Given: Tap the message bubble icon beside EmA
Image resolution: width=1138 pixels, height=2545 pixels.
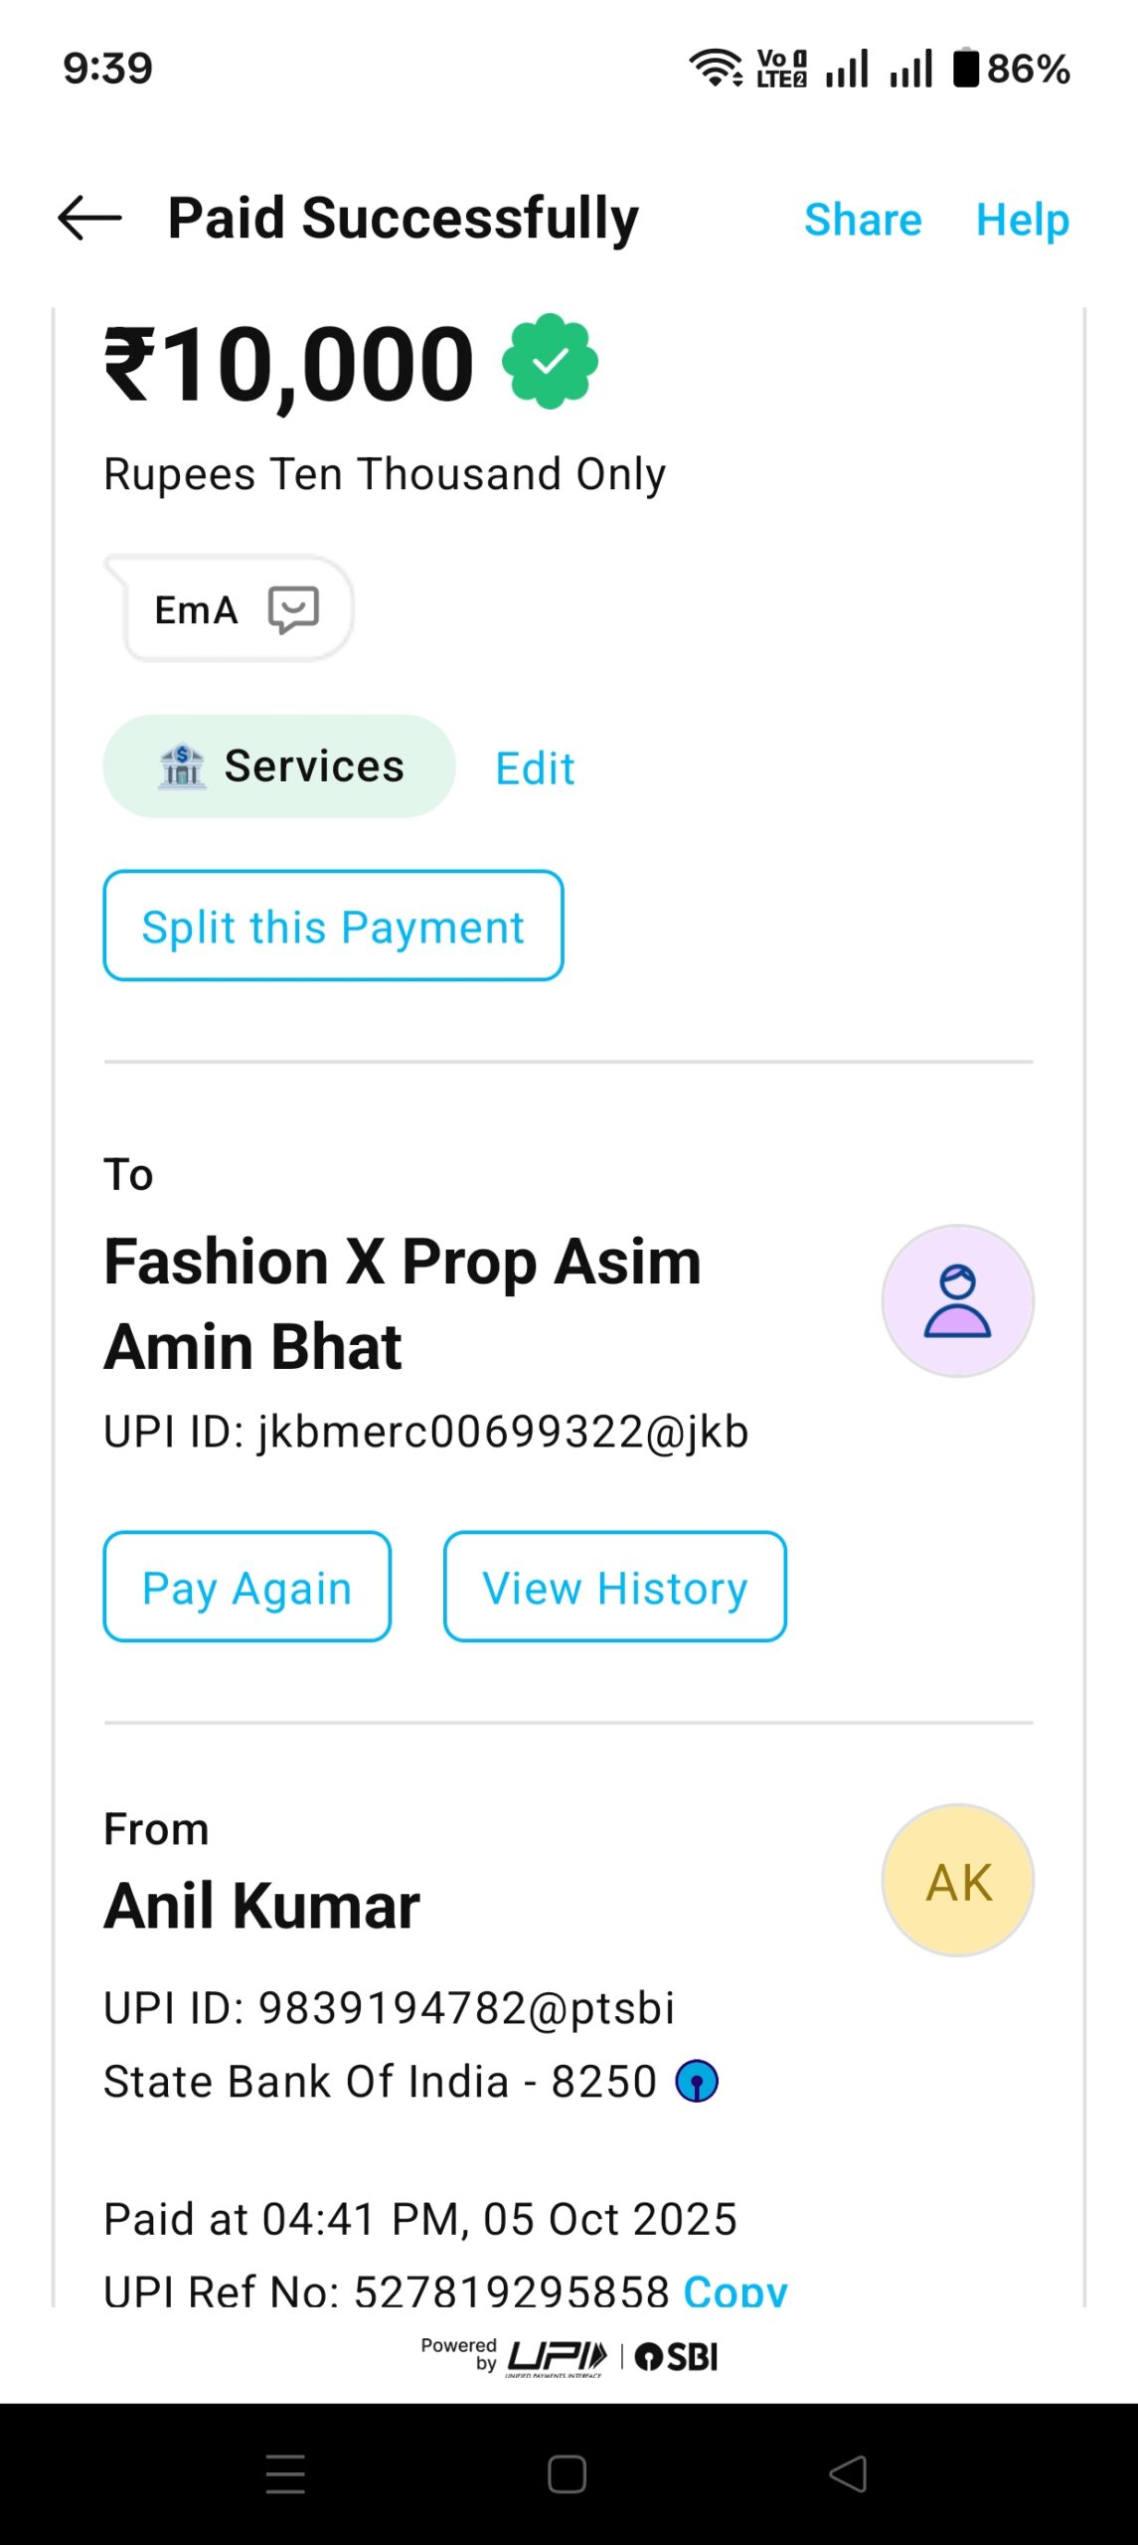Looking at the screenshot, I should (x=293, y=608).
